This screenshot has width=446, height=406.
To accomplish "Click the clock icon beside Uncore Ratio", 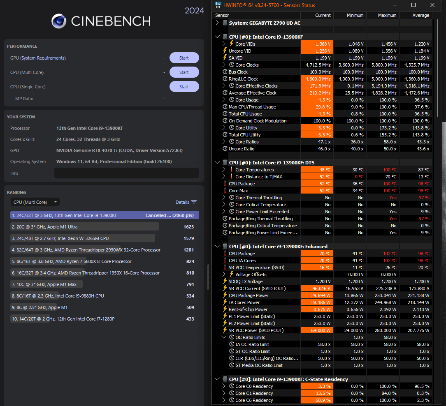I will tap(225, 149).
